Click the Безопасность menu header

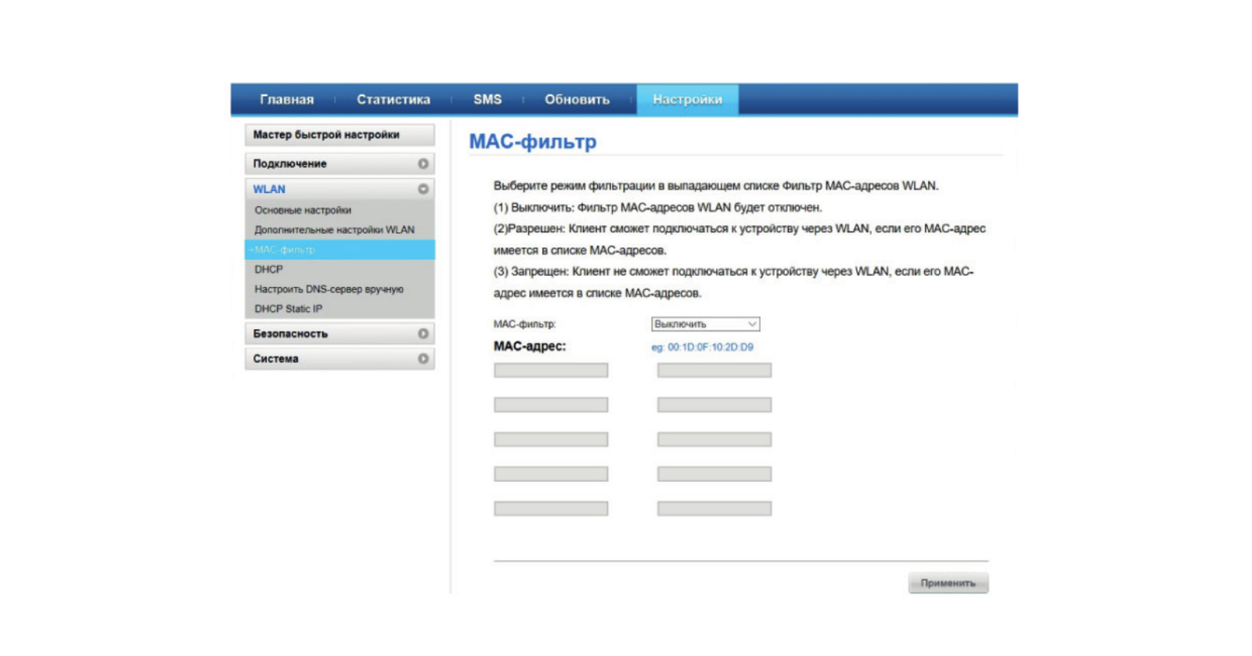pyautogui.click(x=340, y=334)
